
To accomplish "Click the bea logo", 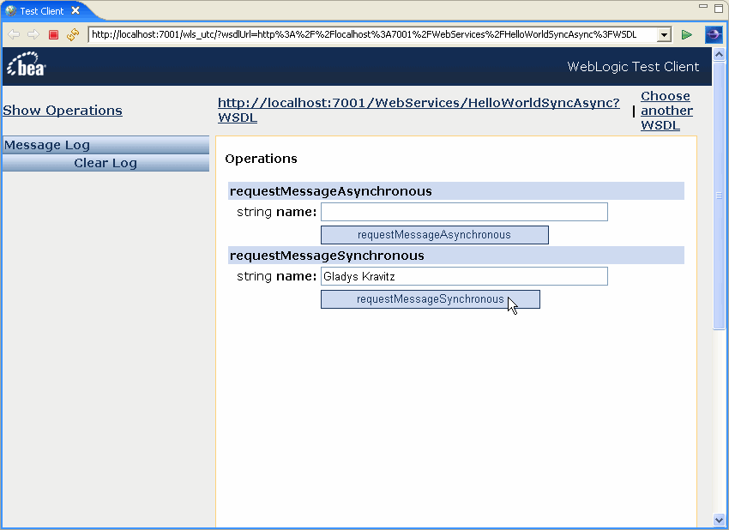I will pos(27,64).
